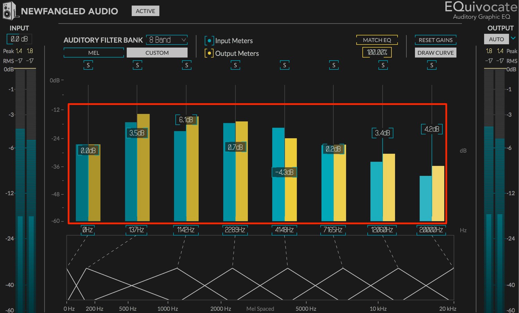This screenshot has width=519, height=313.
Task: Toggle Input Meters checkbox
Action: tap(209, 41)
